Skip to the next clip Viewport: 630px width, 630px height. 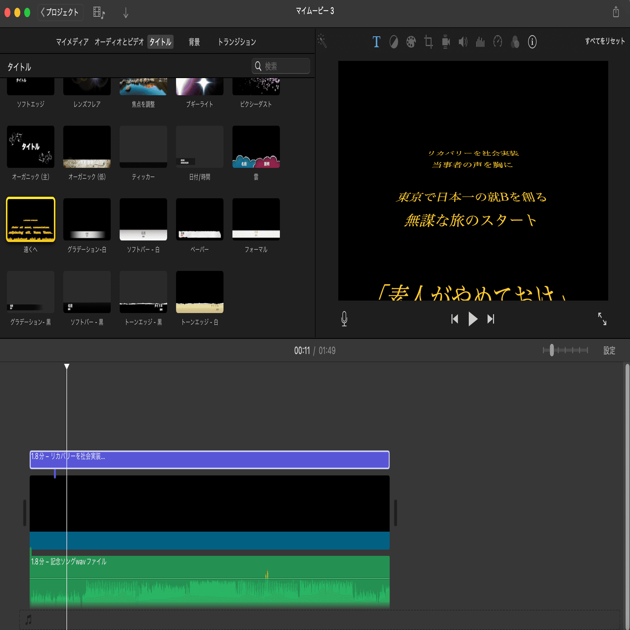coord(491,319)
